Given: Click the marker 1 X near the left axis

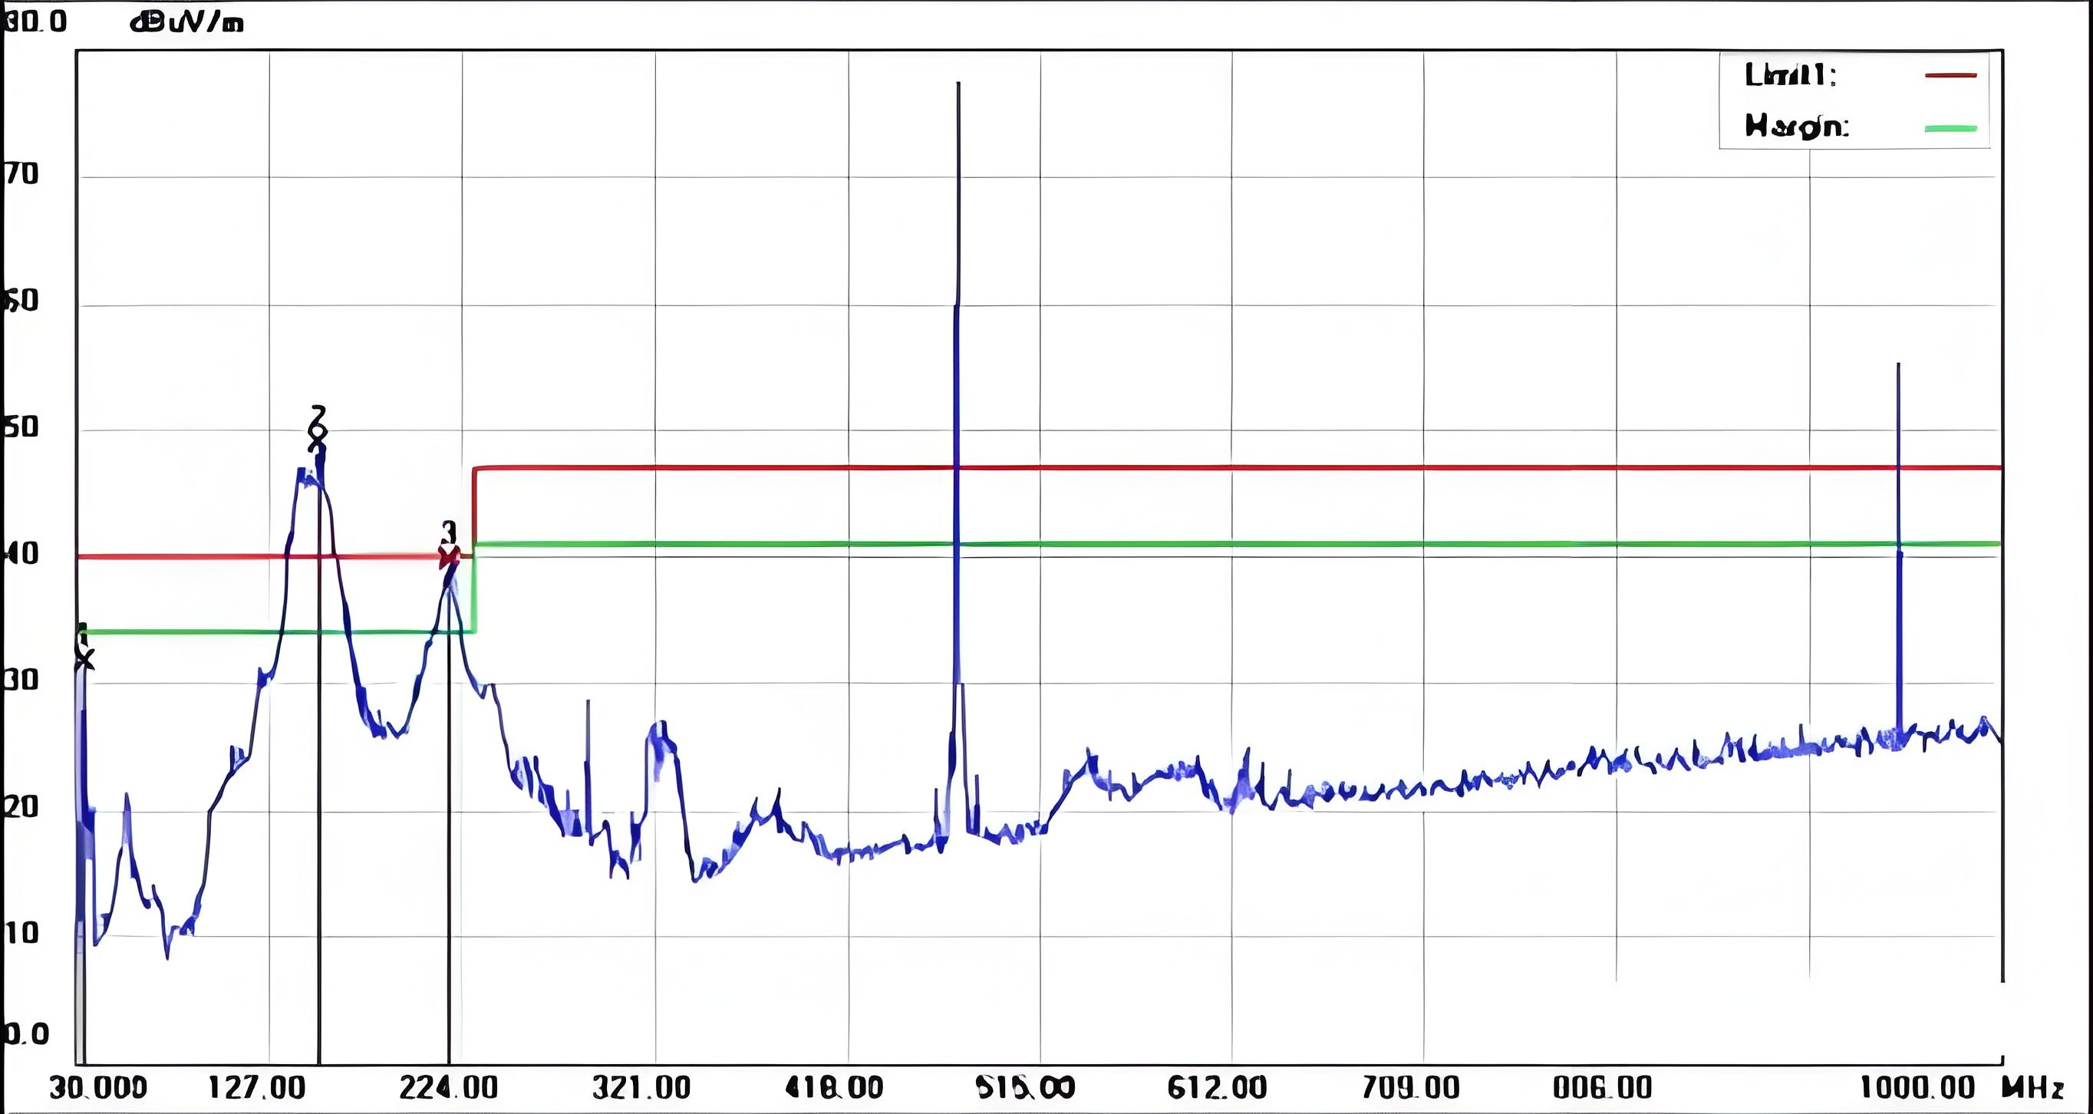Looking at the screenshot, I should point(84,659).
